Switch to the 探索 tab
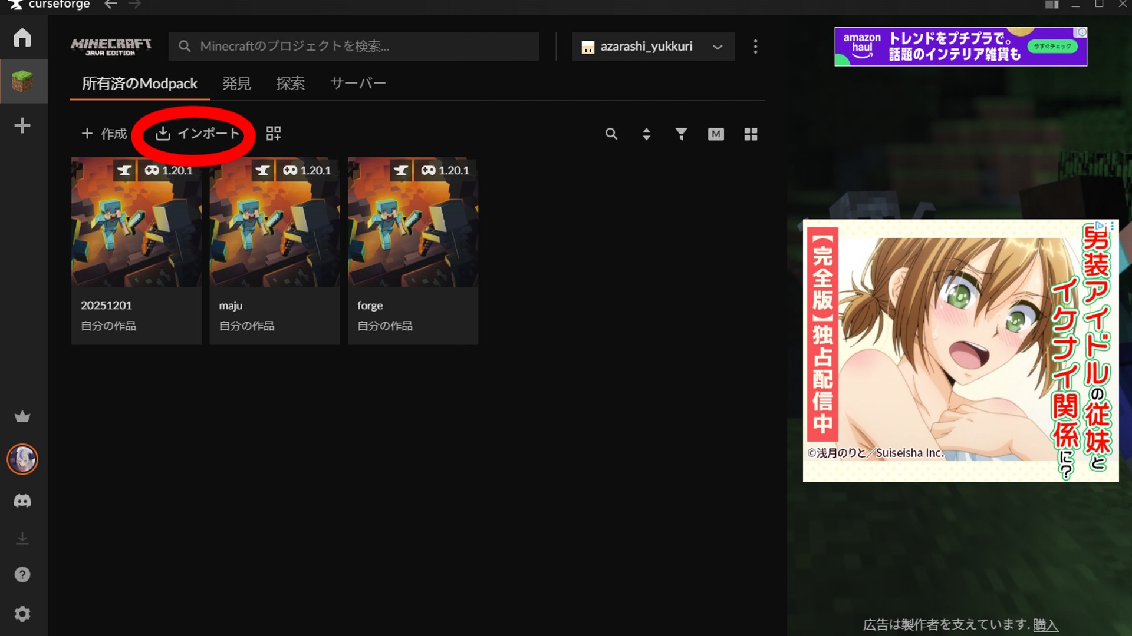Screen dimensions: 1132x636 point(291,84)
